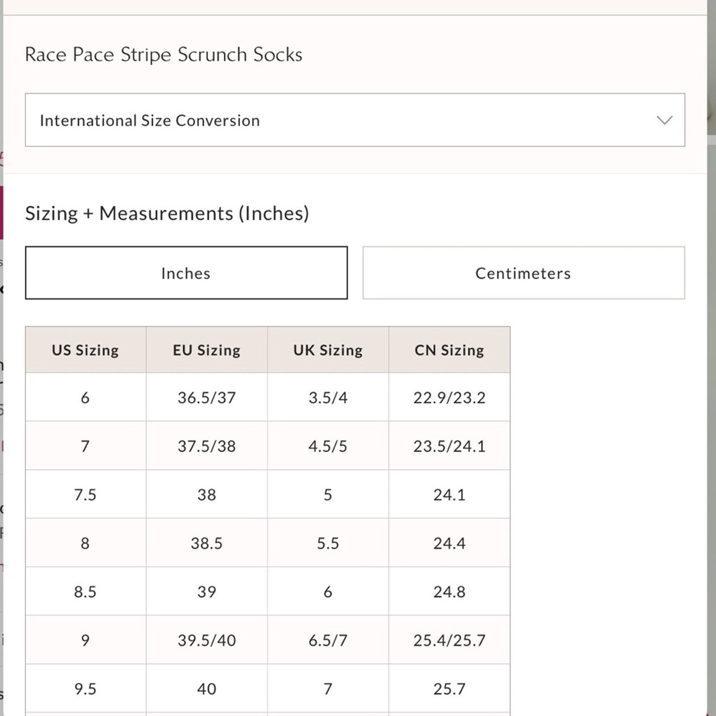
Task: Select the Inches measurement tab
Action: [186, 273]
